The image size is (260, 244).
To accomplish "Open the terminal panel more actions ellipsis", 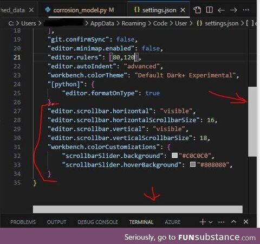I will tap(222, 222).
